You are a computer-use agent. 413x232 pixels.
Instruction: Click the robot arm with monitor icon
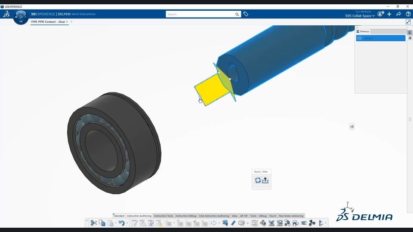pyautogui.click(x=263, y=223)
